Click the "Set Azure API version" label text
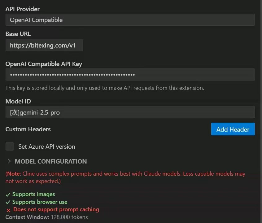 [46, 146]
